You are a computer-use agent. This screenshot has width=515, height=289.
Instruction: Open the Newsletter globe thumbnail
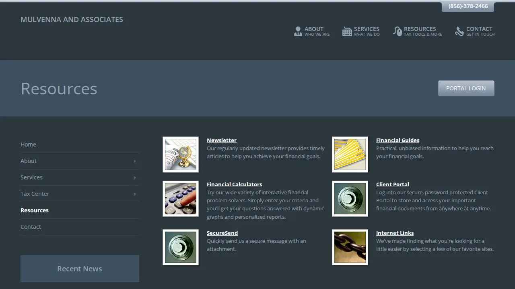(181, 155)
